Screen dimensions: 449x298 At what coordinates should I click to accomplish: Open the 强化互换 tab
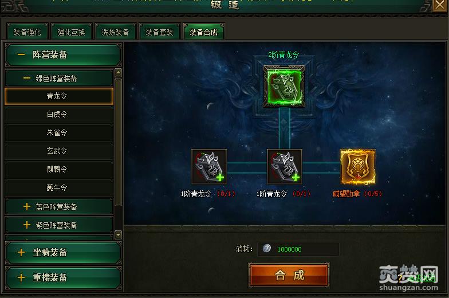click(x=71, y=32)
